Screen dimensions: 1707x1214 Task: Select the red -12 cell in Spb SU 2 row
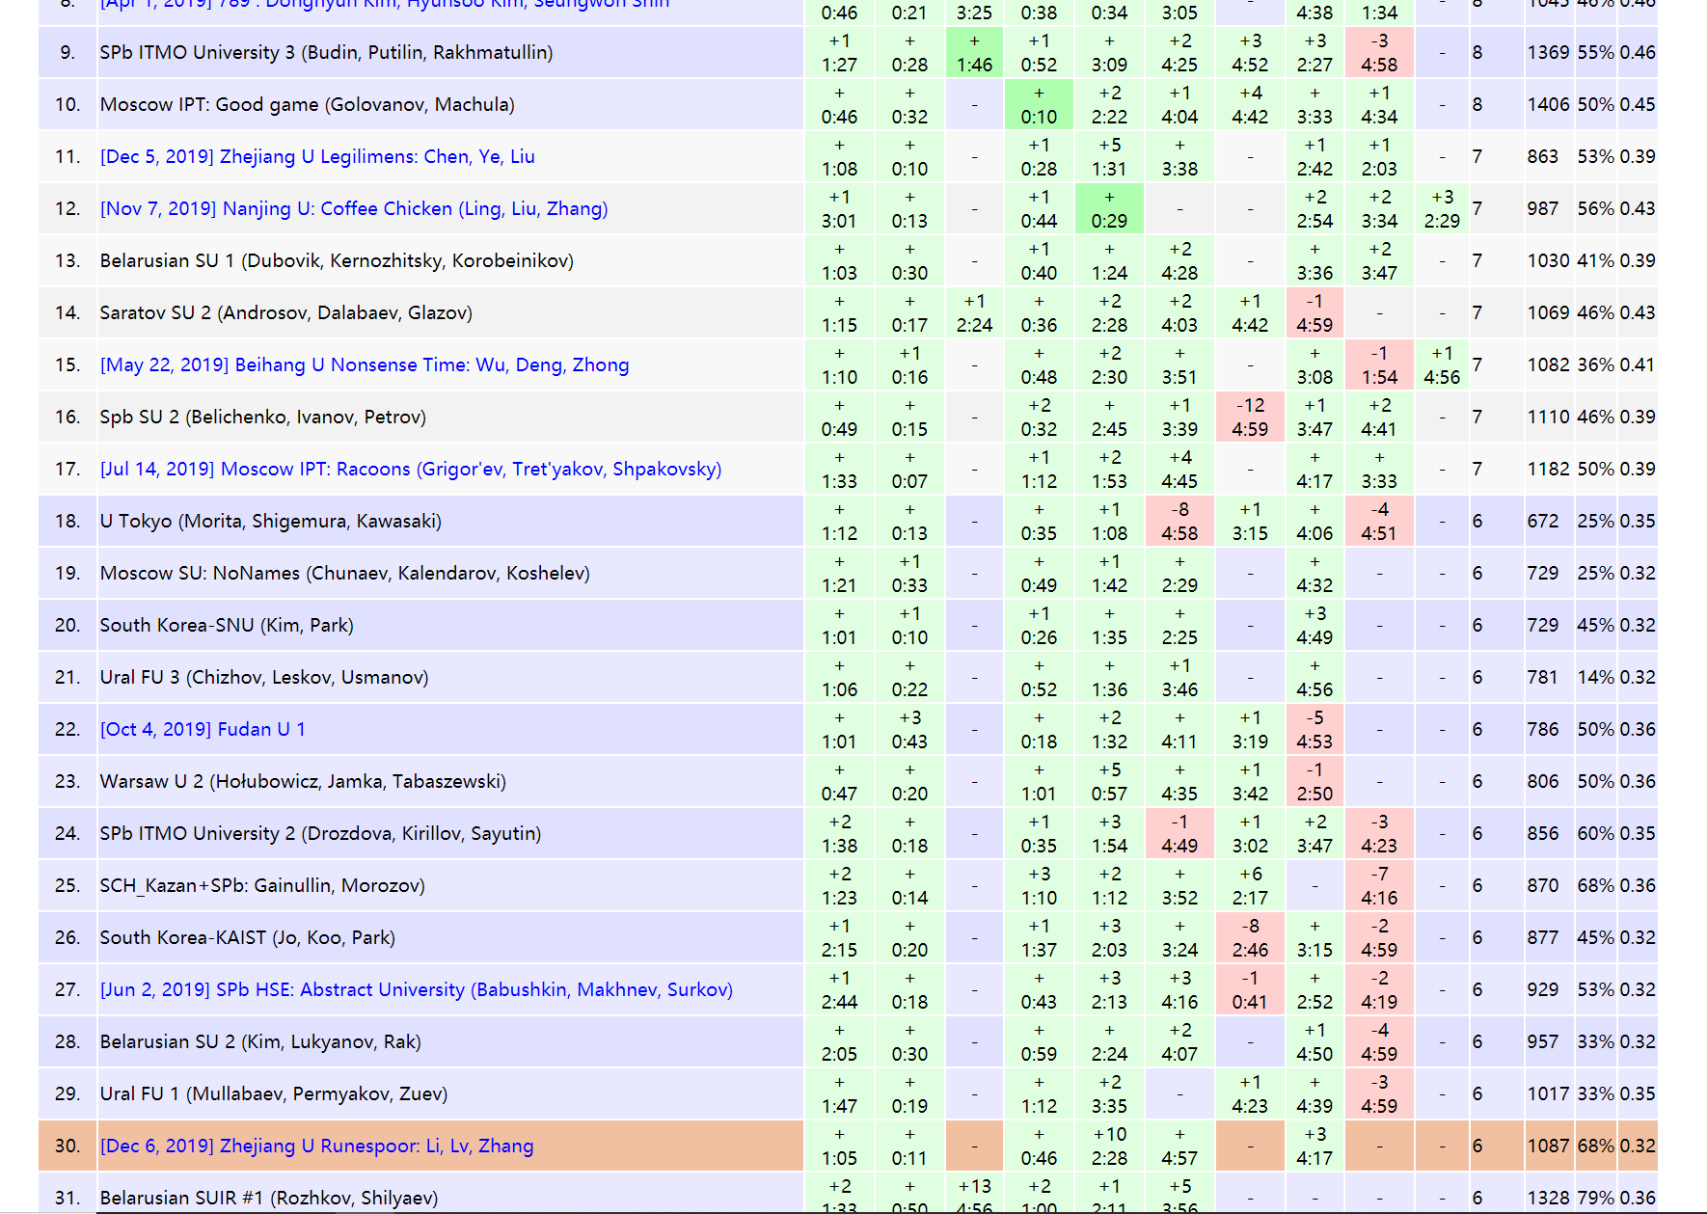coord(1250,418)
